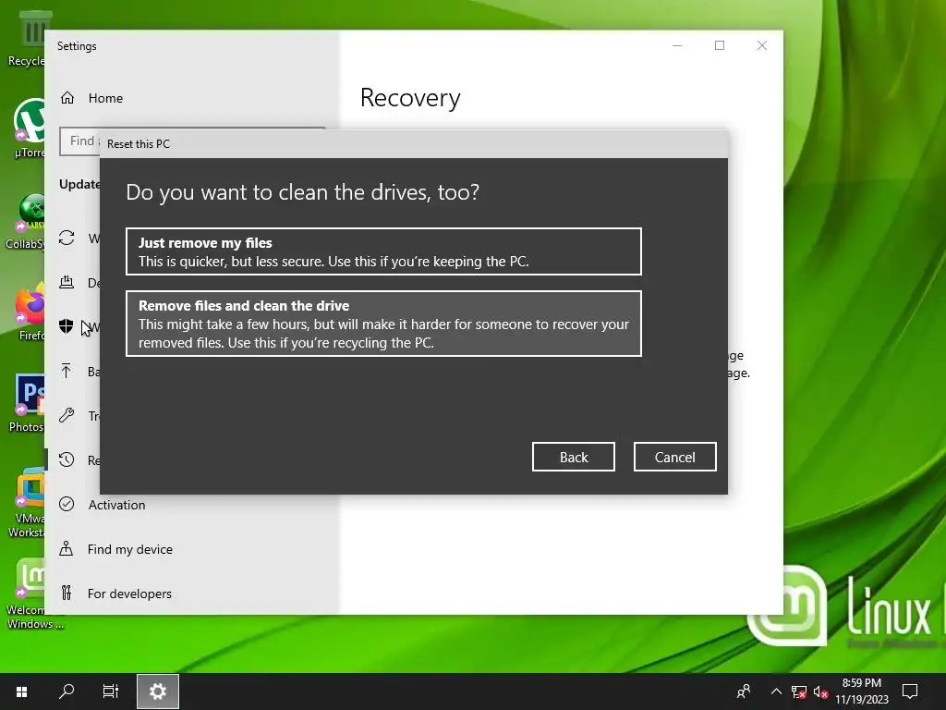Open the Windows Start menu

22,692
